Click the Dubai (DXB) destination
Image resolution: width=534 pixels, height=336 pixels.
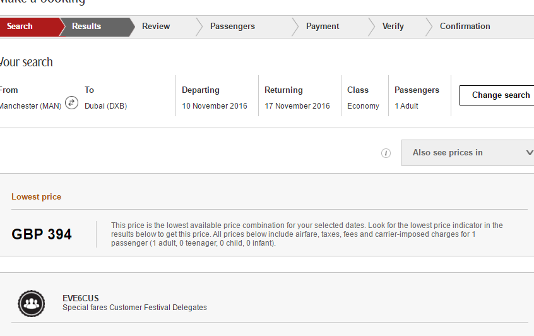click(x=105, y=106)
